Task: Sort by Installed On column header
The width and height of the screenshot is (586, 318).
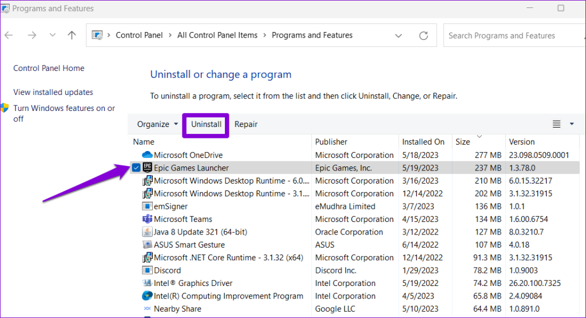Action: coord(423,142)
